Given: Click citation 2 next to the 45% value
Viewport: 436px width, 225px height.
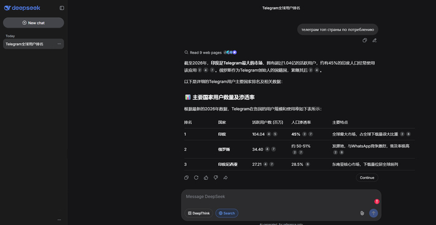Looking at the screenshot, I should [304, 134].
